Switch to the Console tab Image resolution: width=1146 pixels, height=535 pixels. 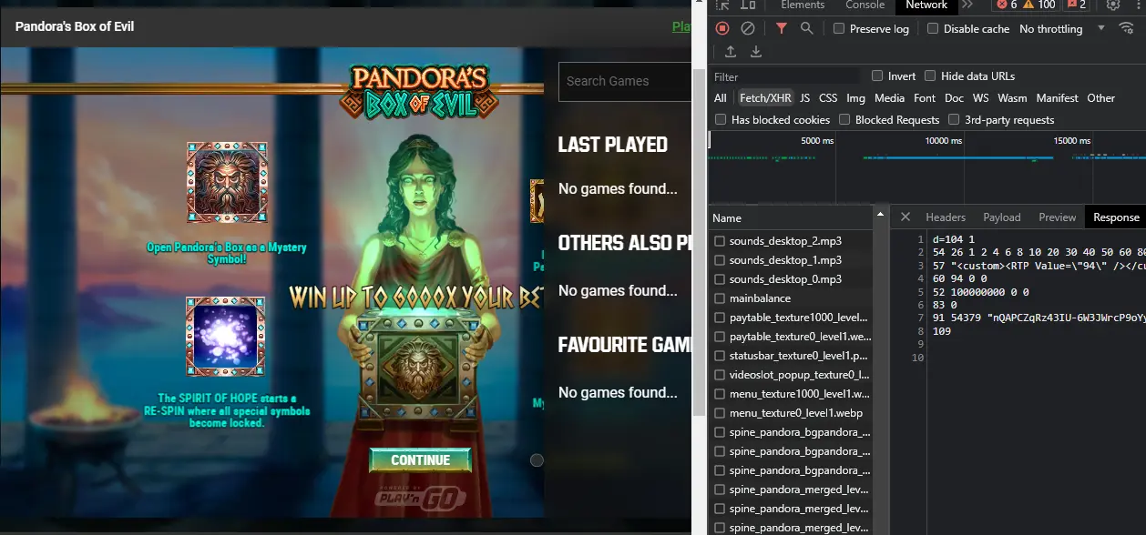pos(865,5)
